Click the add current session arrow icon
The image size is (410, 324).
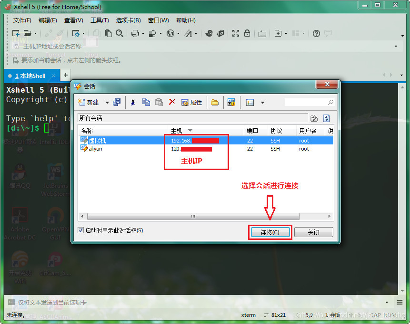coord(16,60)
